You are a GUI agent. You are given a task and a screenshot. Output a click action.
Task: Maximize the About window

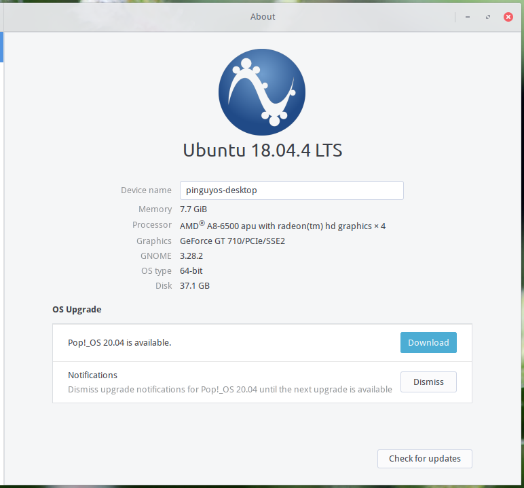[x=488, y=17]
